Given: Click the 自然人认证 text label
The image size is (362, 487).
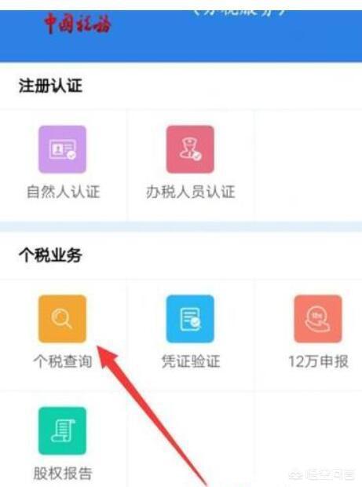Looking at the screenshot, I should pos(64,192).
